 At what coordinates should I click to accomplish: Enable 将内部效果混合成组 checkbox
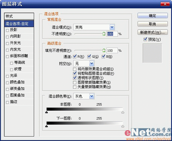(x=74, y=69)
